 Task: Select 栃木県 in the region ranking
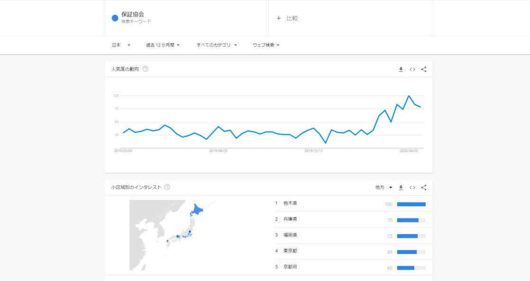290,203
